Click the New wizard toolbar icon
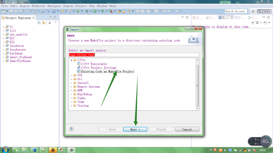Screen dimensions: 273x153 3,11
